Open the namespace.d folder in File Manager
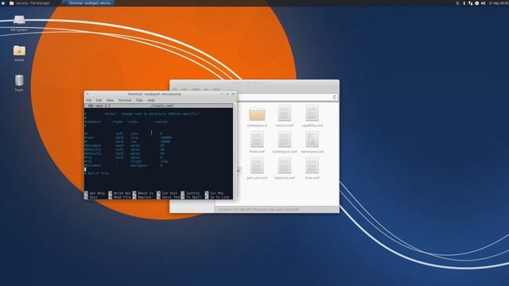Image resolution: width=509 pixels, height=286 pixels. [x=257, y=116]
